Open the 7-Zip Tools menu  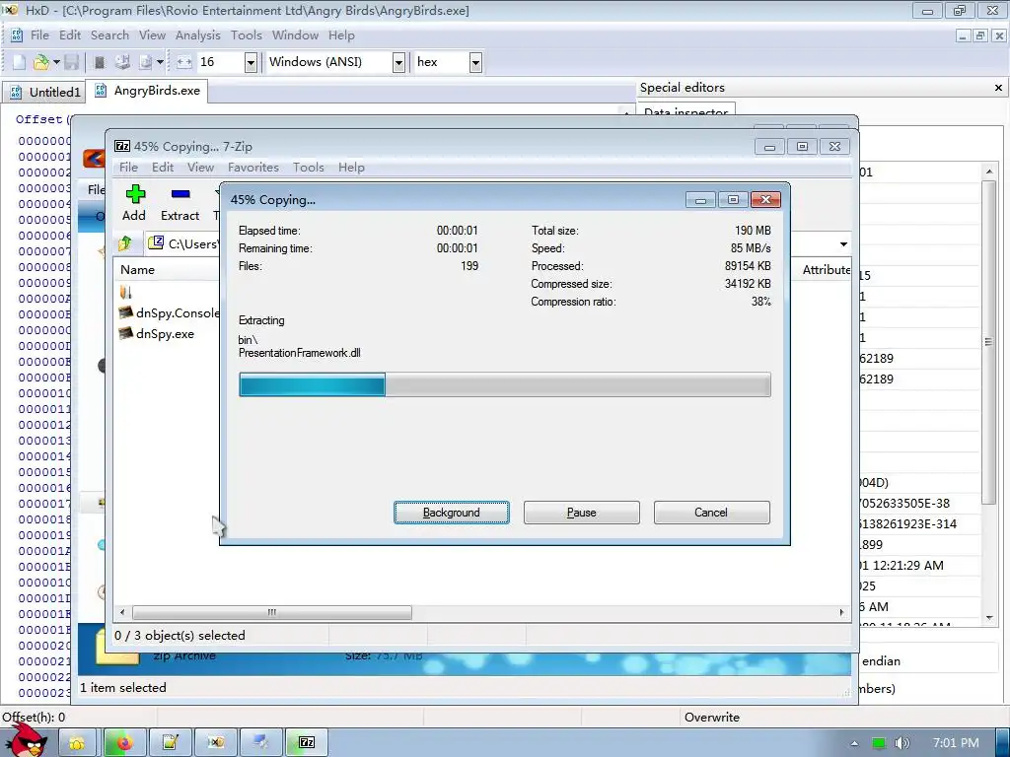point(308,168)
